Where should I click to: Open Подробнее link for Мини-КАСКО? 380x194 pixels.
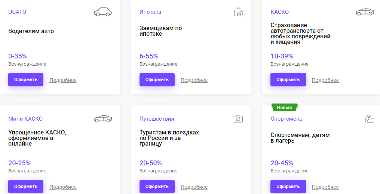63,187
